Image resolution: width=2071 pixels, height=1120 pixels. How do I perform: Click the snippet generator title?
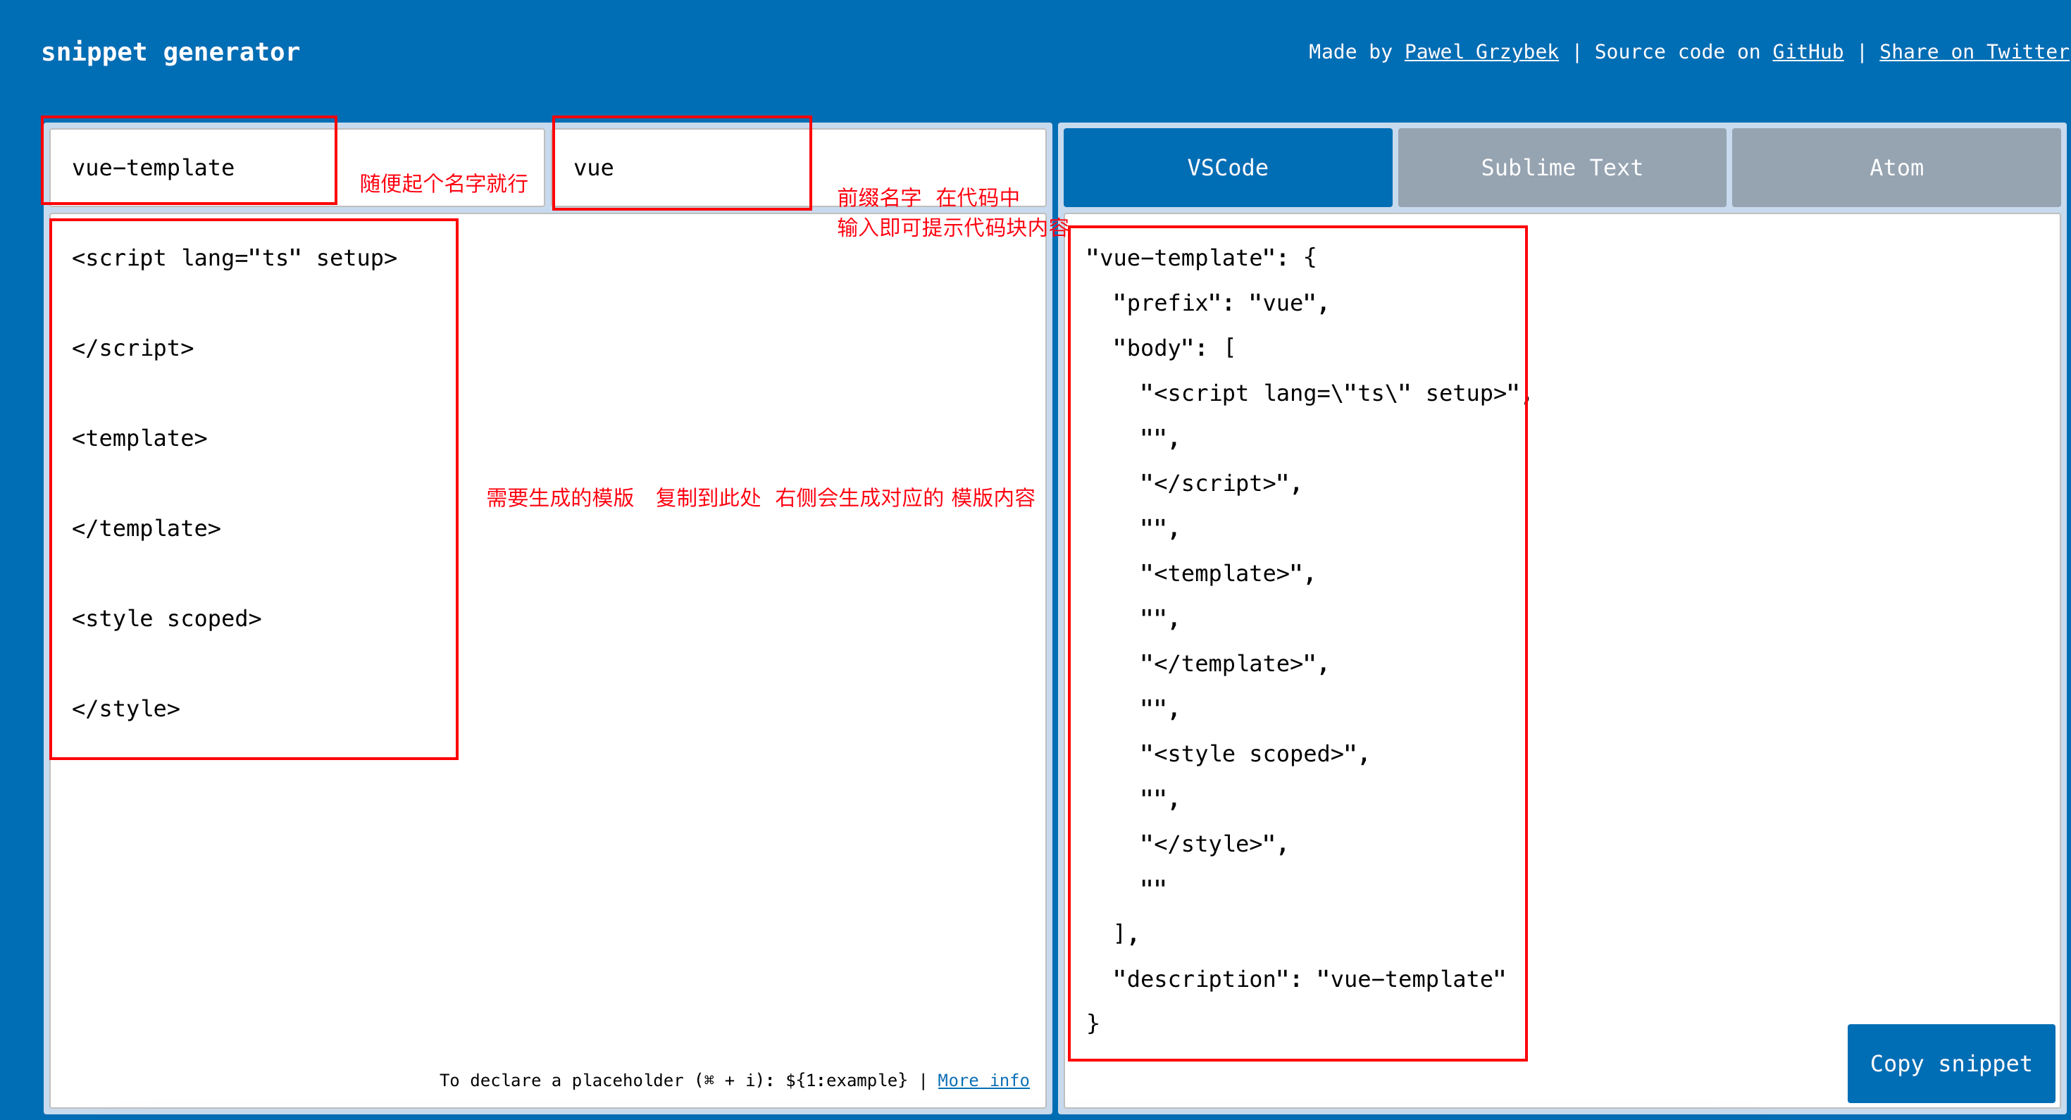[170, 52]
